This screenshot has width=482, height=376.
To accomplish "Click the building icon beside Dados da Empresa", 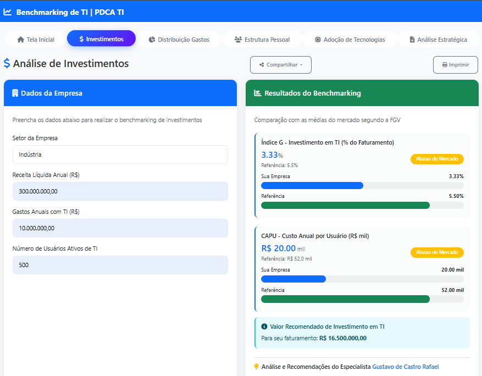I will pos(15,93).
